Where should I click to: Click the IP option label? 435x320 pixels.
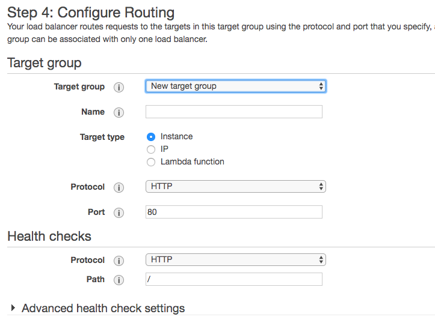click(x=164, y=149)
